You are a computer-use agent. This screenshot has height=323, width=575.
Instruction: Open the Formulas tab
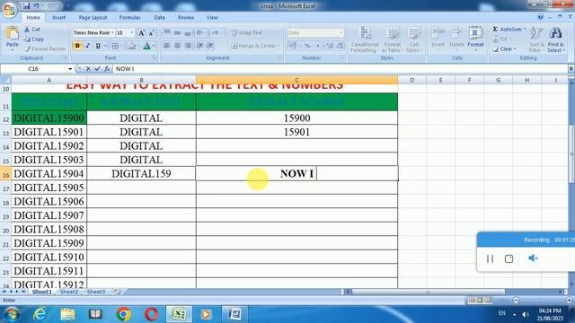(x=129, y=17)
